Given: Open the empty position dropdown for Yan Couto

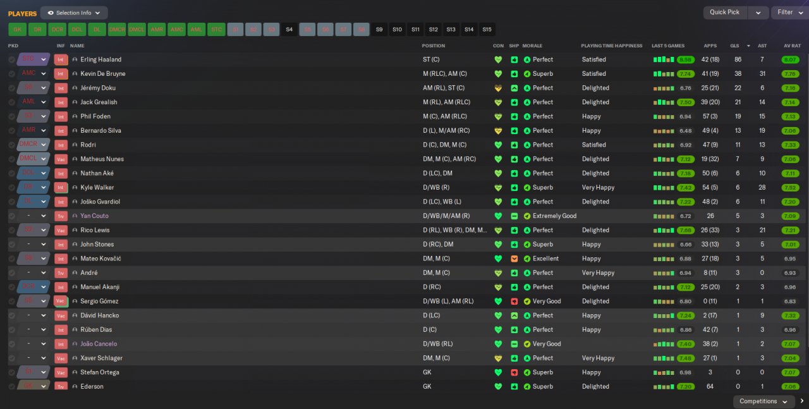Looking at the screenshot, I should click(33, 216).
